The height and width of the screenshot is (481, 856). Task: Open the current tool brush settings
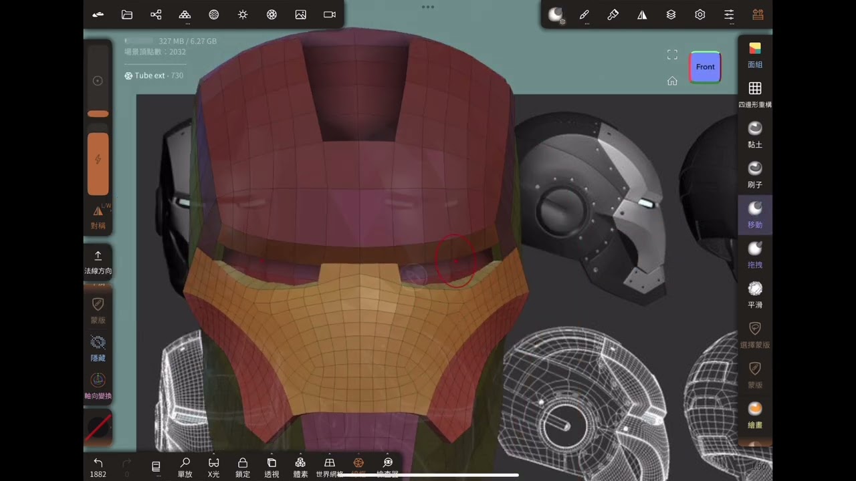click(x=556, y=15)
